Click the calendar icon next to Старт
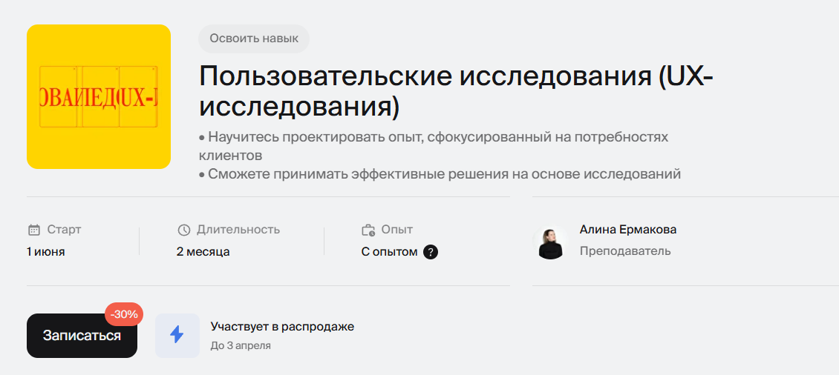Screen dimensions: 839x375 pyautogui.click(x=33, y=230)
